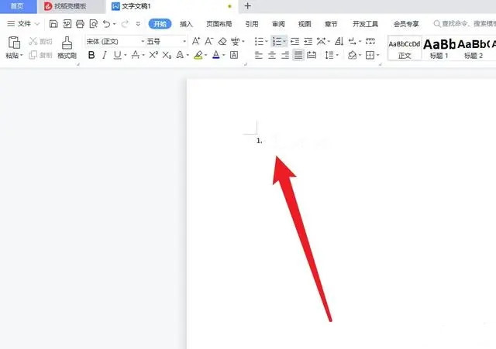The image size is (496, 349).
Task: Switch to the 插入 tab
Action: [186, 24]
